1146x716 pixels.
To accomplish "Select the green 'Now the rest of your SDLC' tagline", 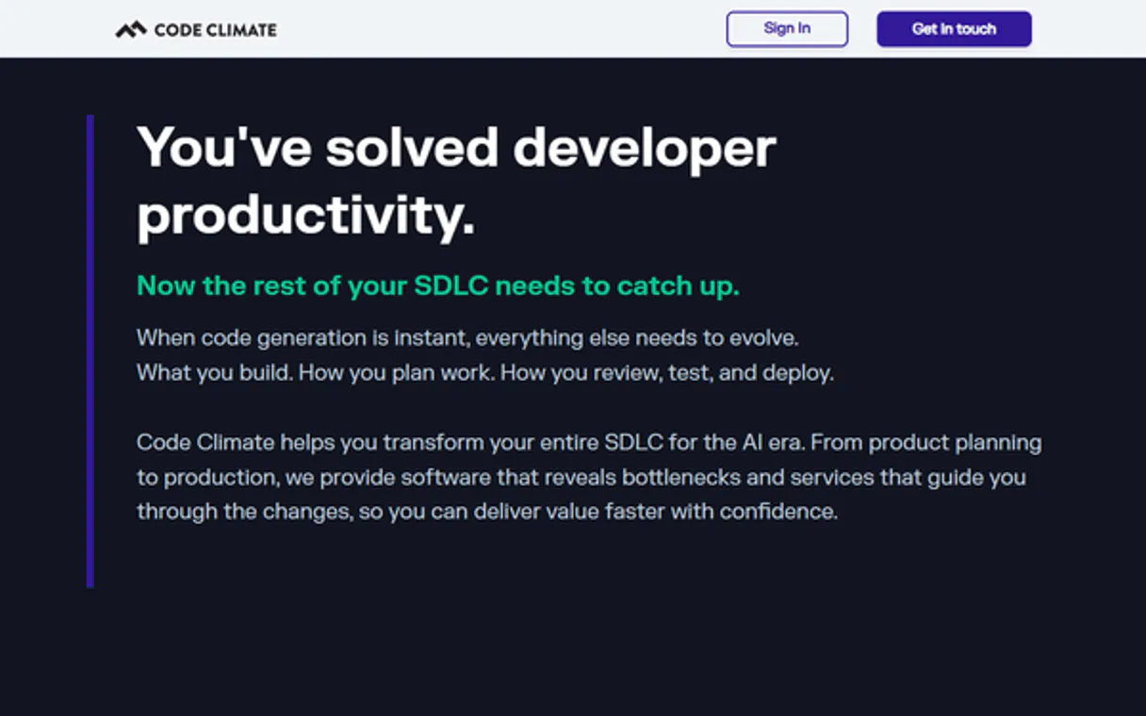I will [x=438, y=285].
